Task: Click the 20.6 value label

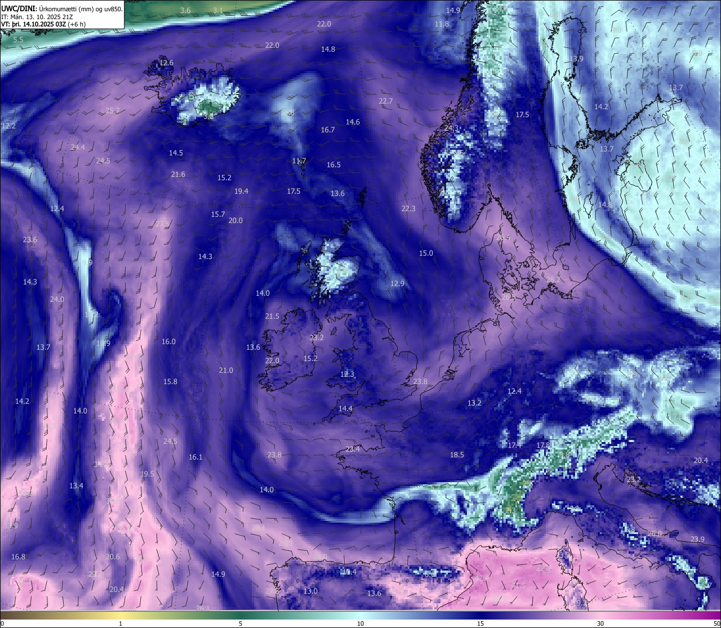Action: pos(113,556)
